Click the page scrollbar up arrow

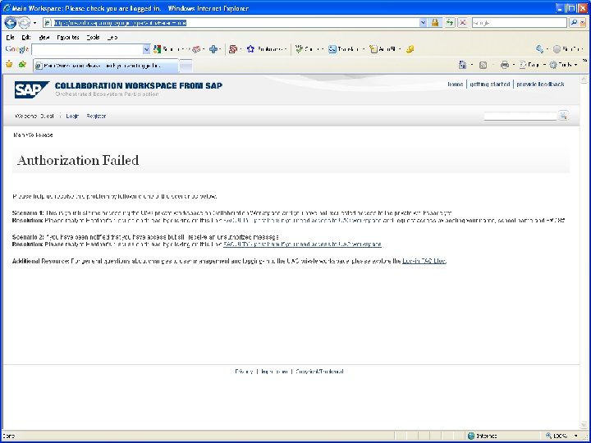click(x=584, y=79)
